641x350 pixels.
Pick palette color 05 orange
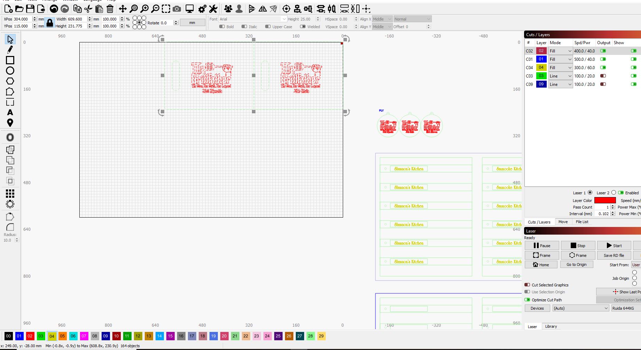click(x=62, y=336)
